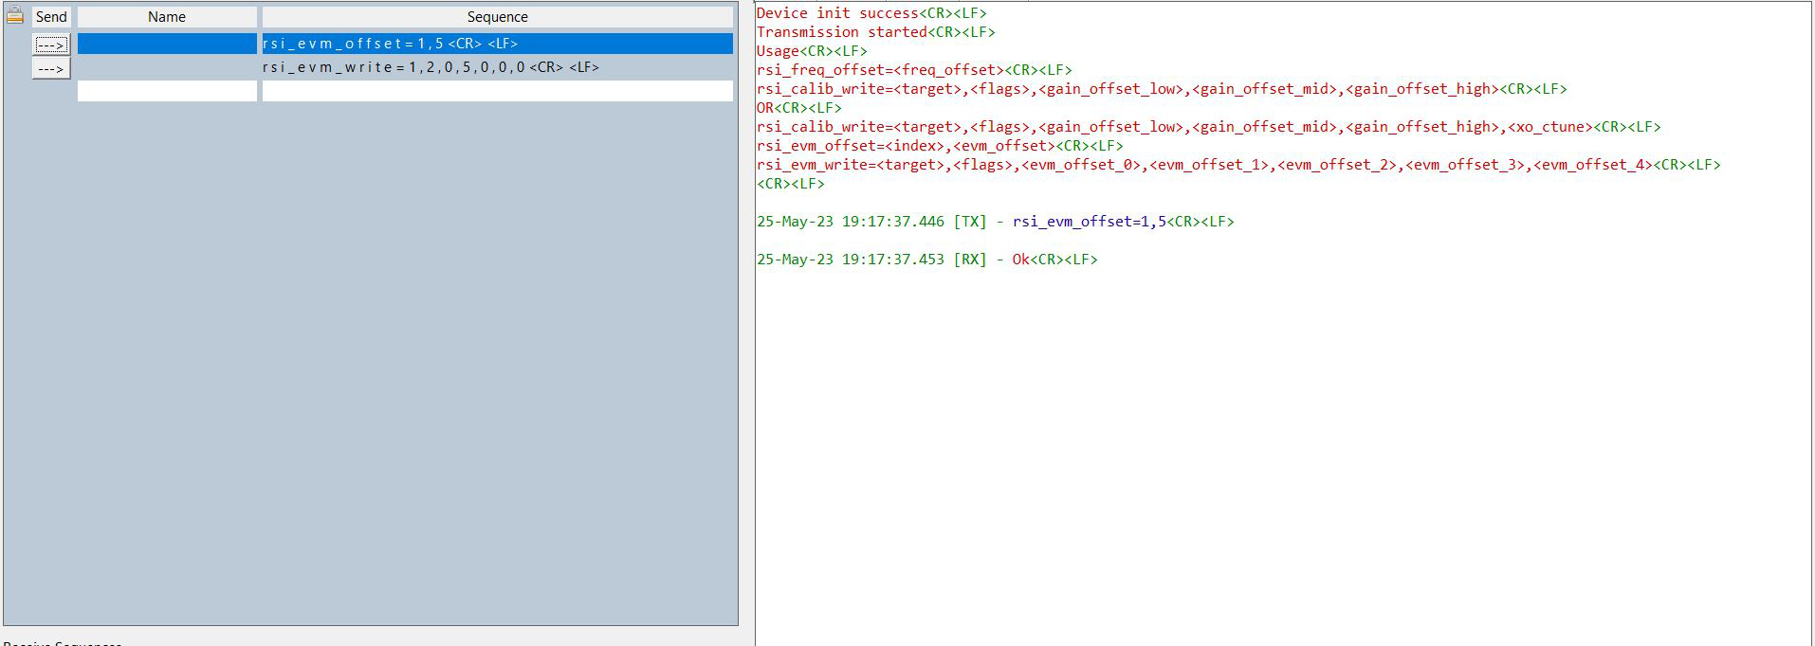Screen dimensions: 1815x646
Task: Click the Sequence column header
Action: tap(497, 17)
